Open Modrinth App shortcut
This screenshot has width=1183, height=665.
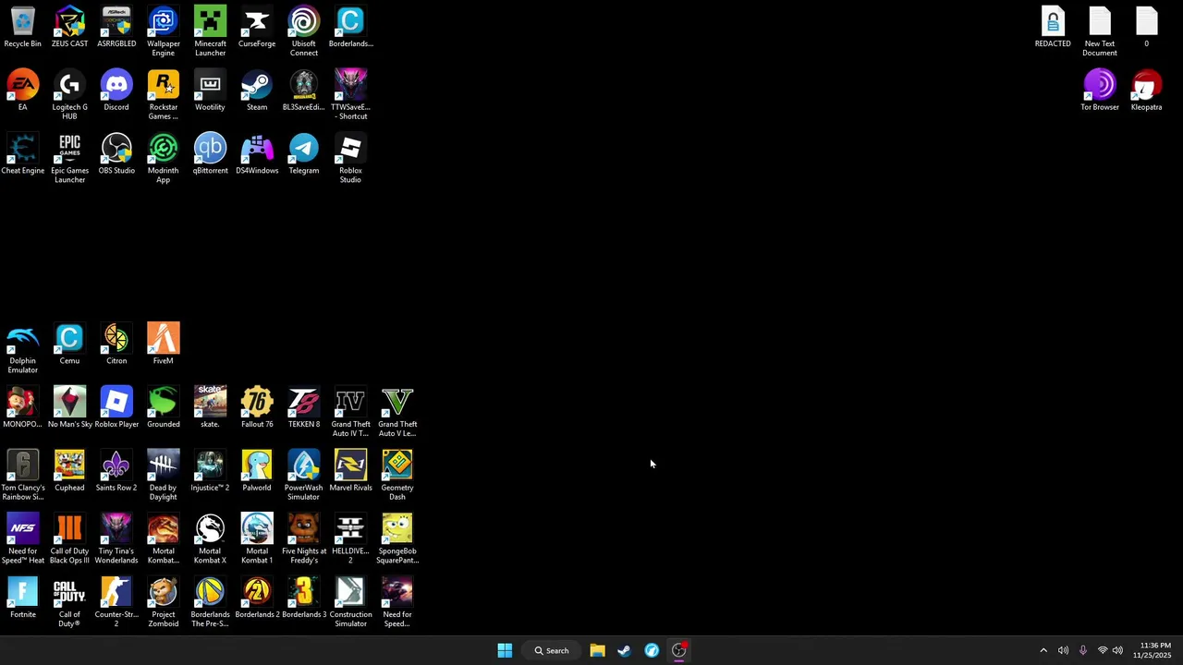(x=164, y=159)
